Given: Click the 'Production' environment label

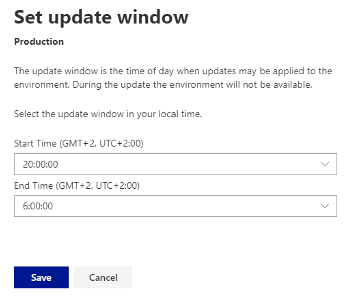Looking at the screenshot, I should pos(39,42).
